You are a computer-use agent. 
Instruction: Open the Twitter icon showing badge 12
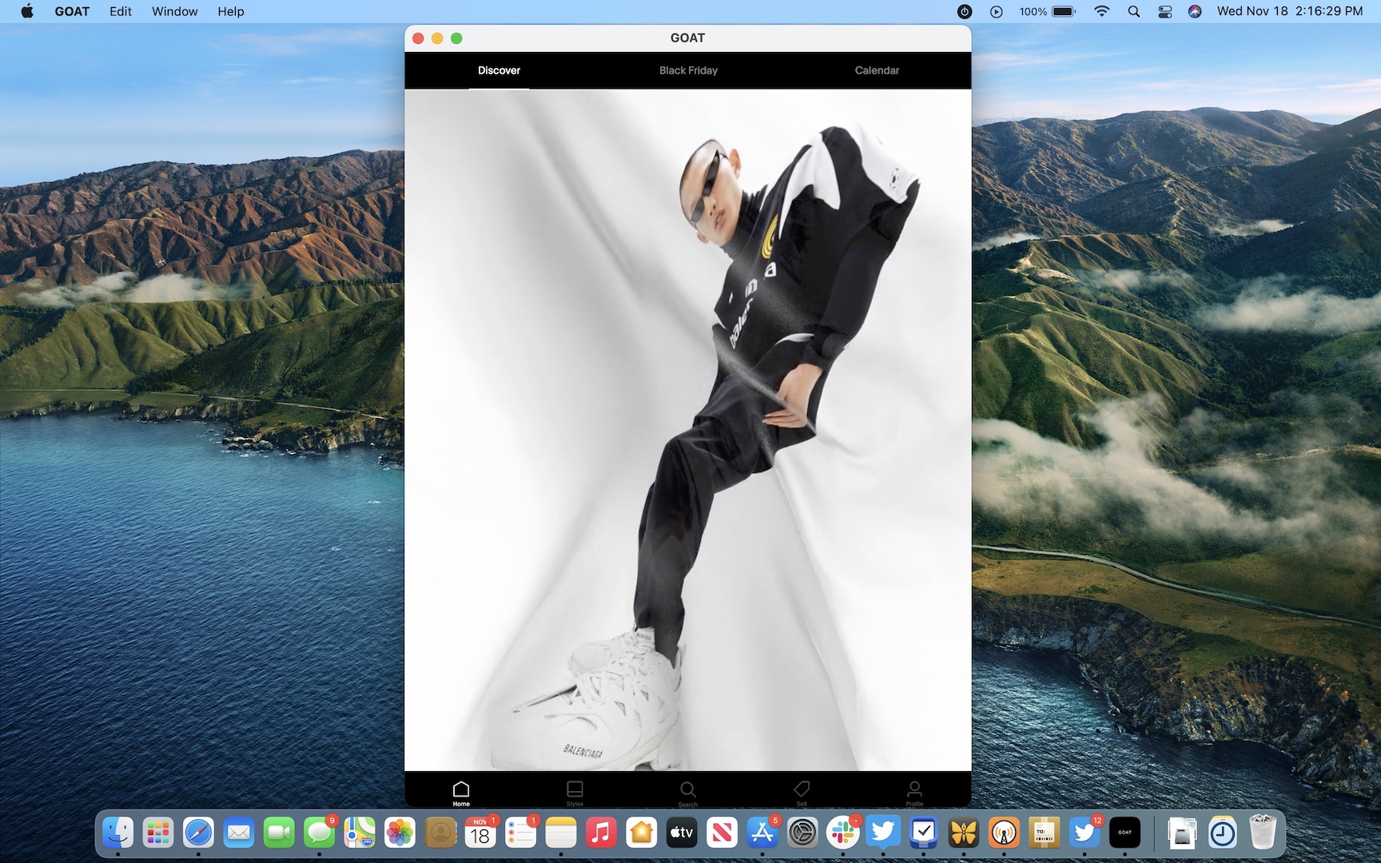point(1085,833)
